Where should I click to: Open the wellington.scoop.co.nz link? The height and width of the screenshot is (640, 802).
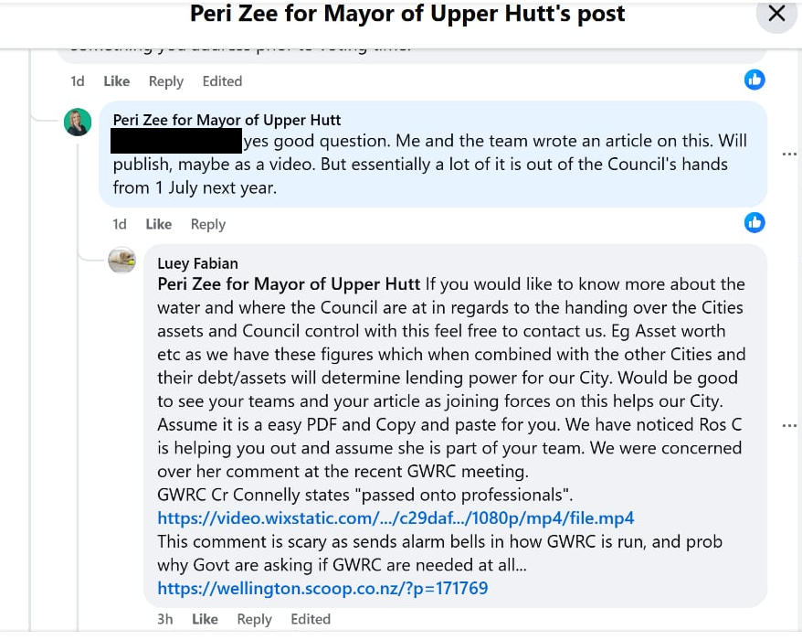coord(322,588)
